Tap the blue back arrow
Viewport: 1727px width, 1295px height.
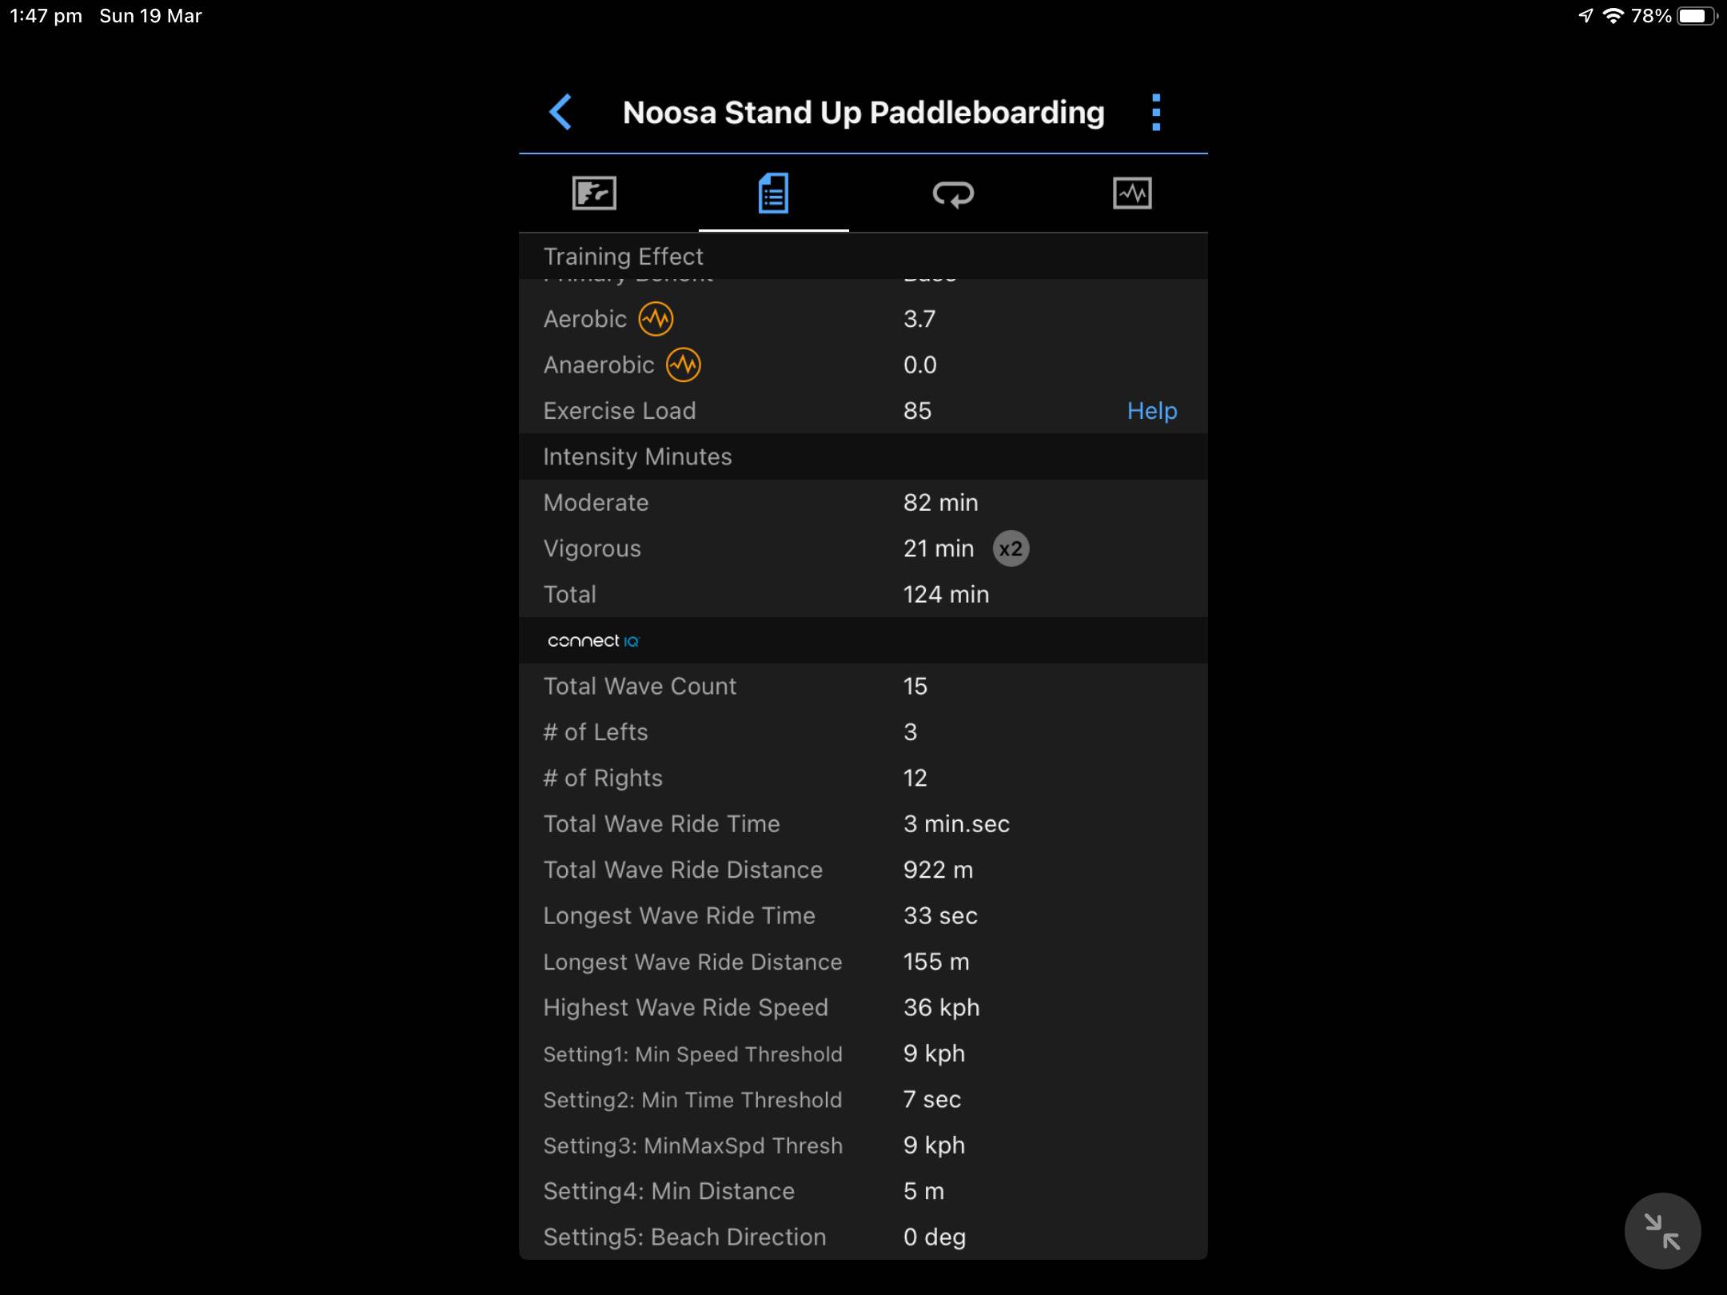[x=561, y=112]
